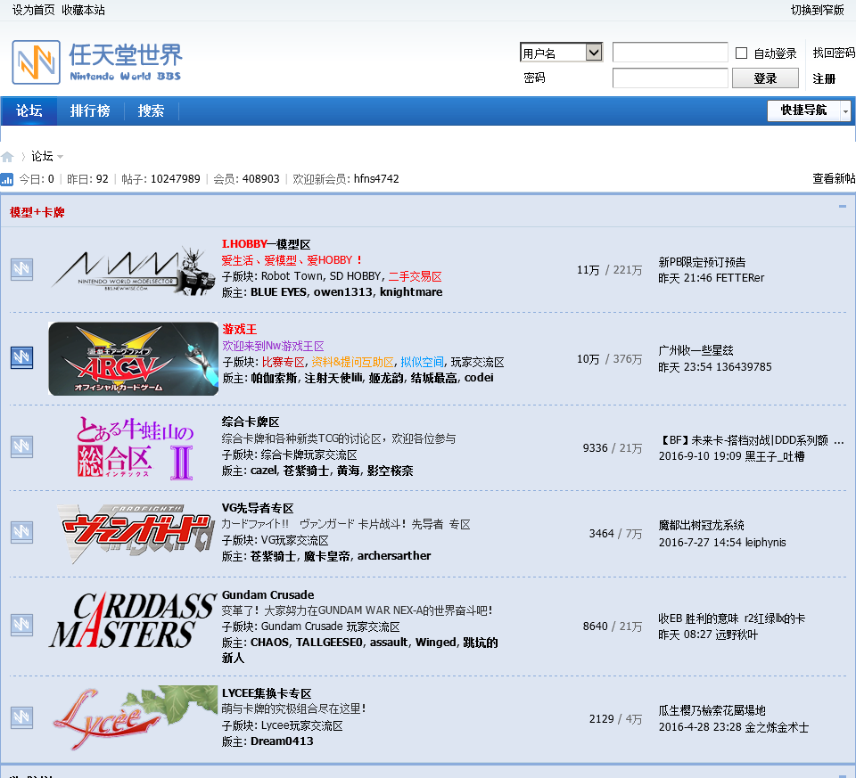This screenshot has height=778, width=856.
Task: Open the Vanguard logo banner
Action: [x=136, y=533]
